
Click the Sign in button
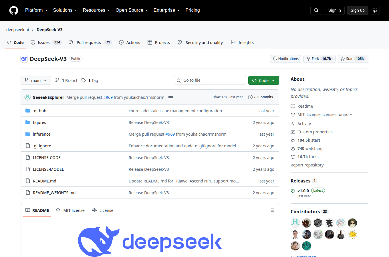[x=335, y=10]
